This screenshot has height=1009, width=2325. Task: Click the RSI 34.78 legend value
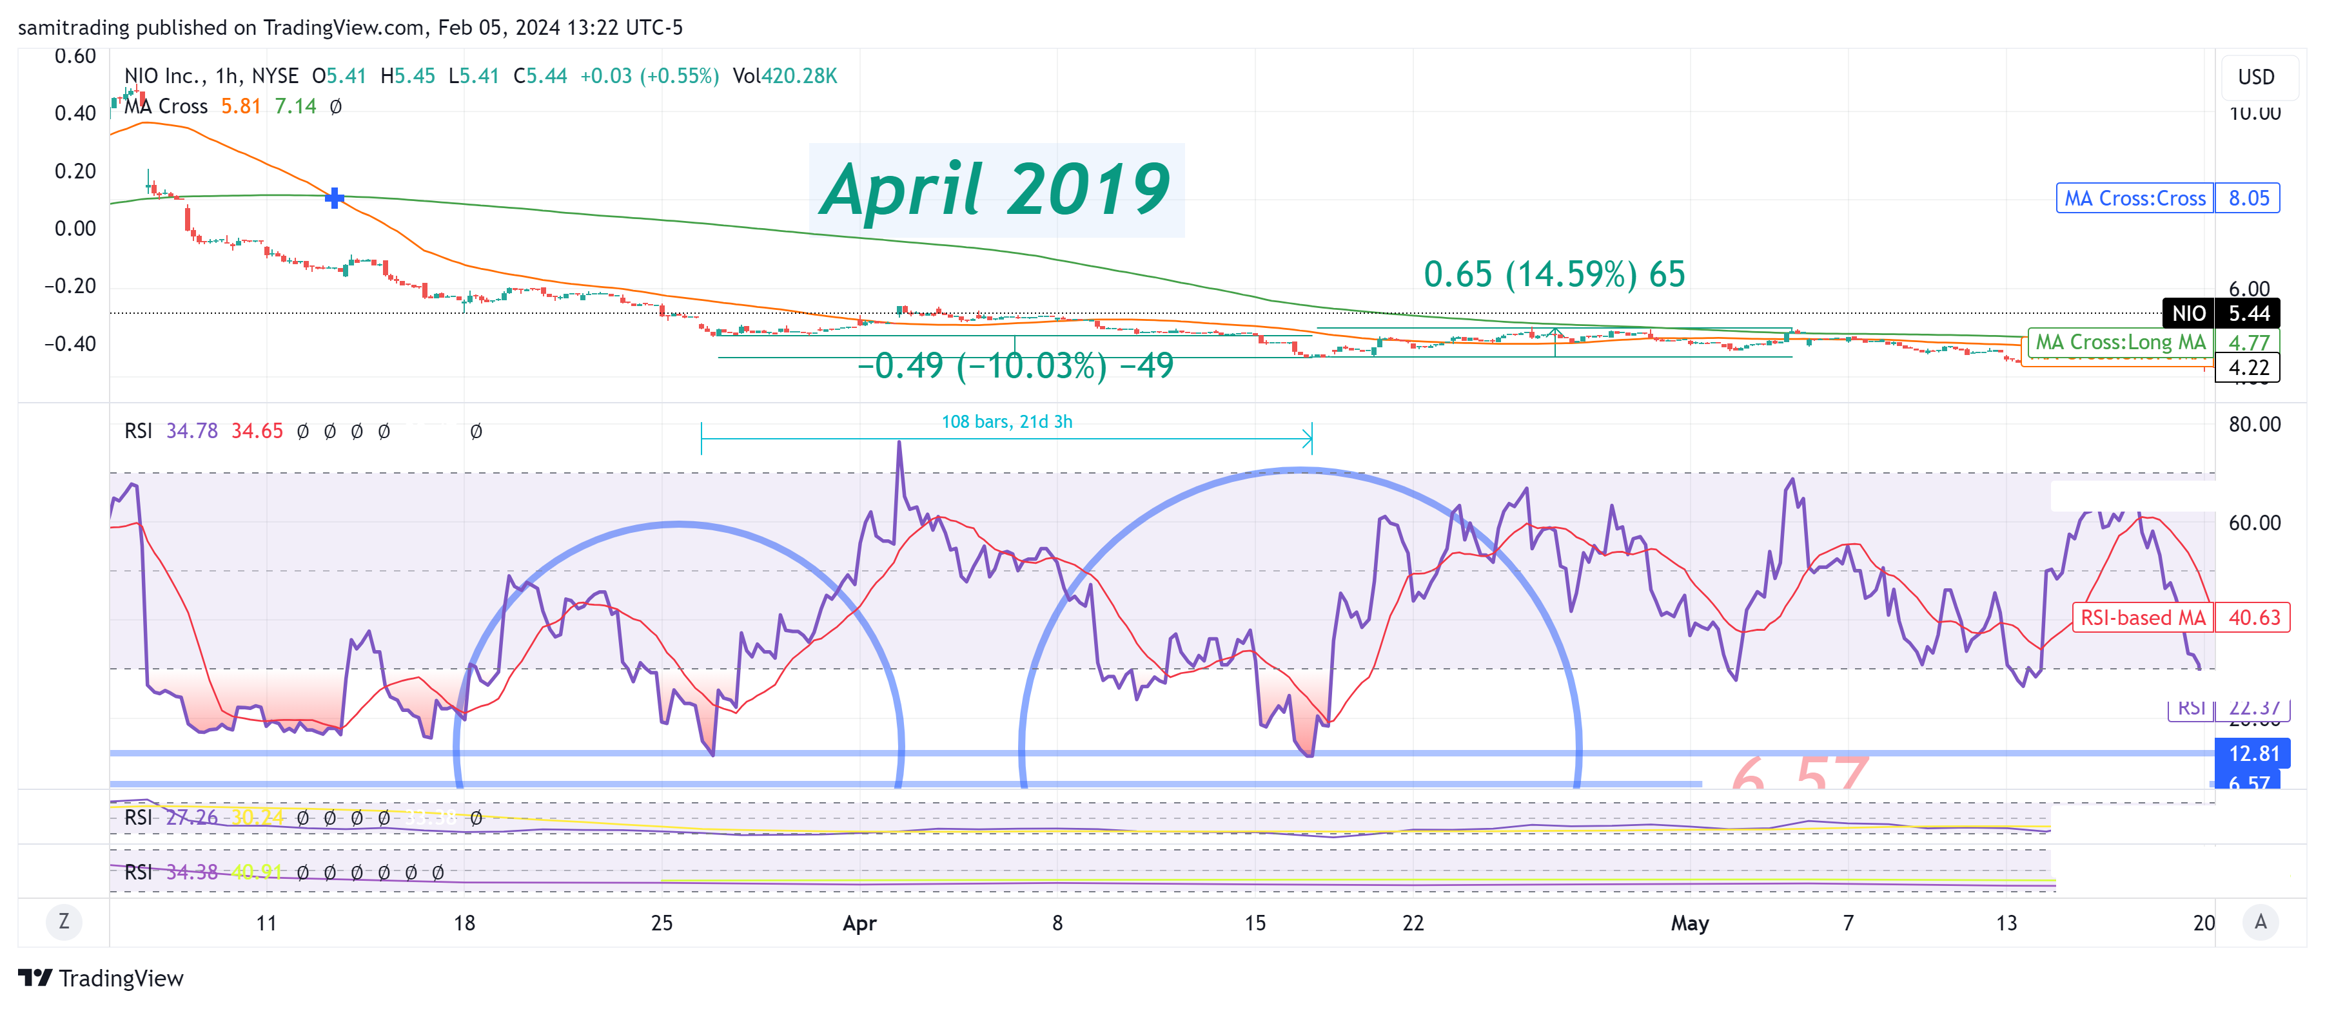pos(191,431)
